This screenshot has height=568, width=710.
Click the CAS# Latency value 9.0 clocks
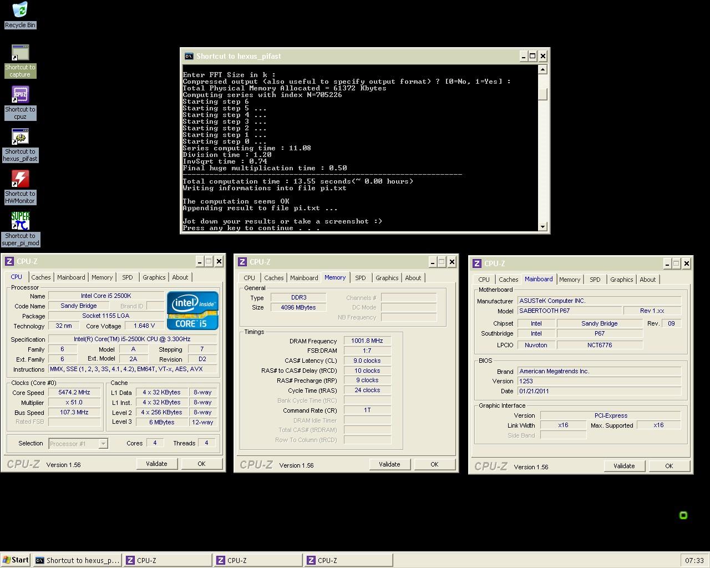[x=367, y=361]
